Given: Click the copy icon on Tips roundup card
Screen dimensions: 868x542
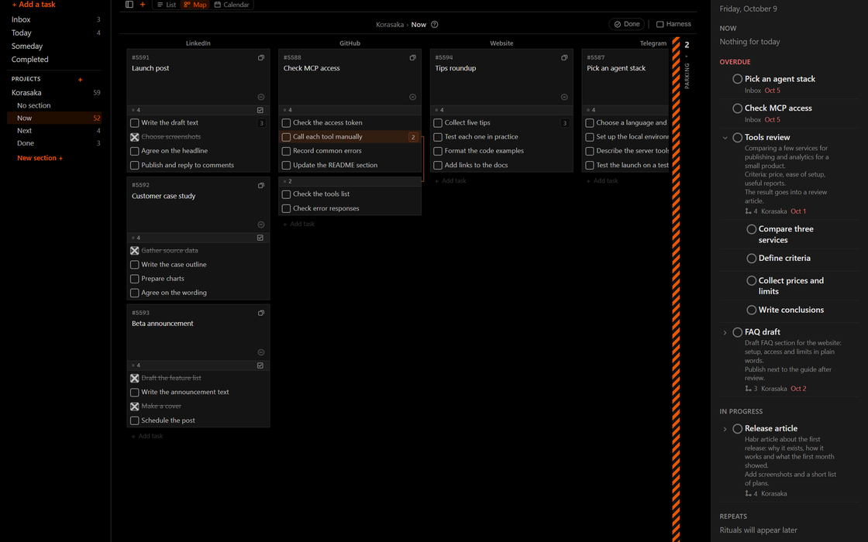Looking at the screenshot, I should pyautogui.click(x=564, y=57).
